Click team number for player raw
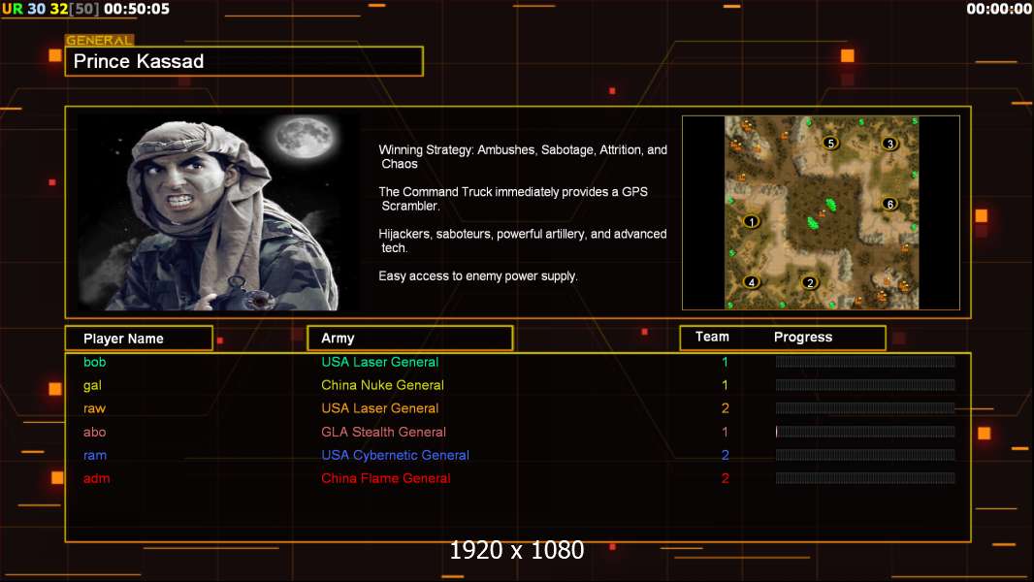 [x=725, y=408]
